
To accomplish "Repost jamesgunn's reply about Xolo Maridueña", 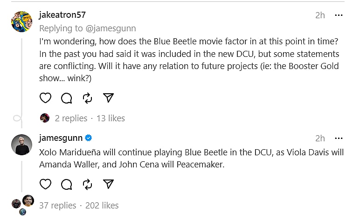I will tap(87, 184).
